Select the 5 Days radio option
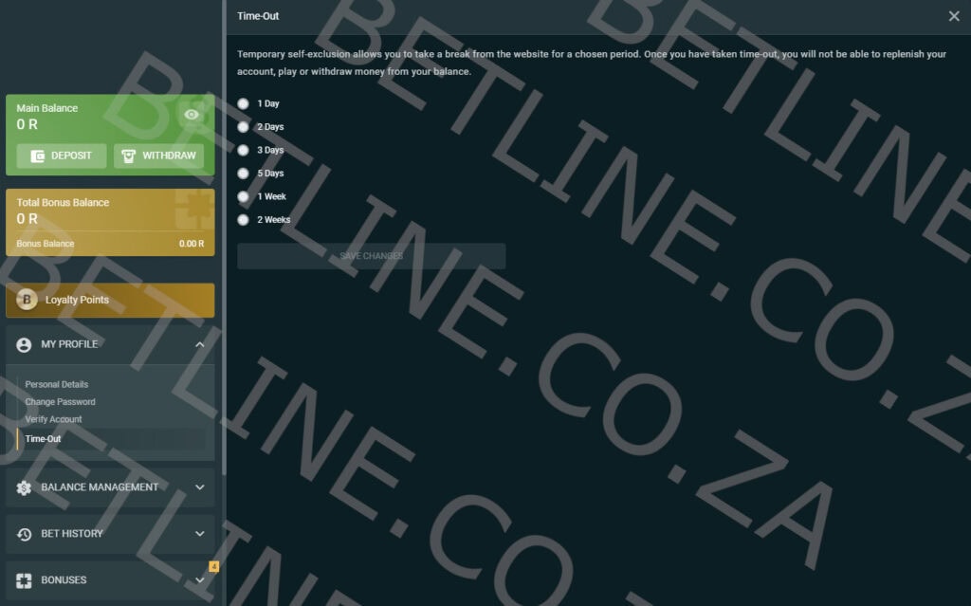This screenshot has height=606, width=971. tap(244, 174)
